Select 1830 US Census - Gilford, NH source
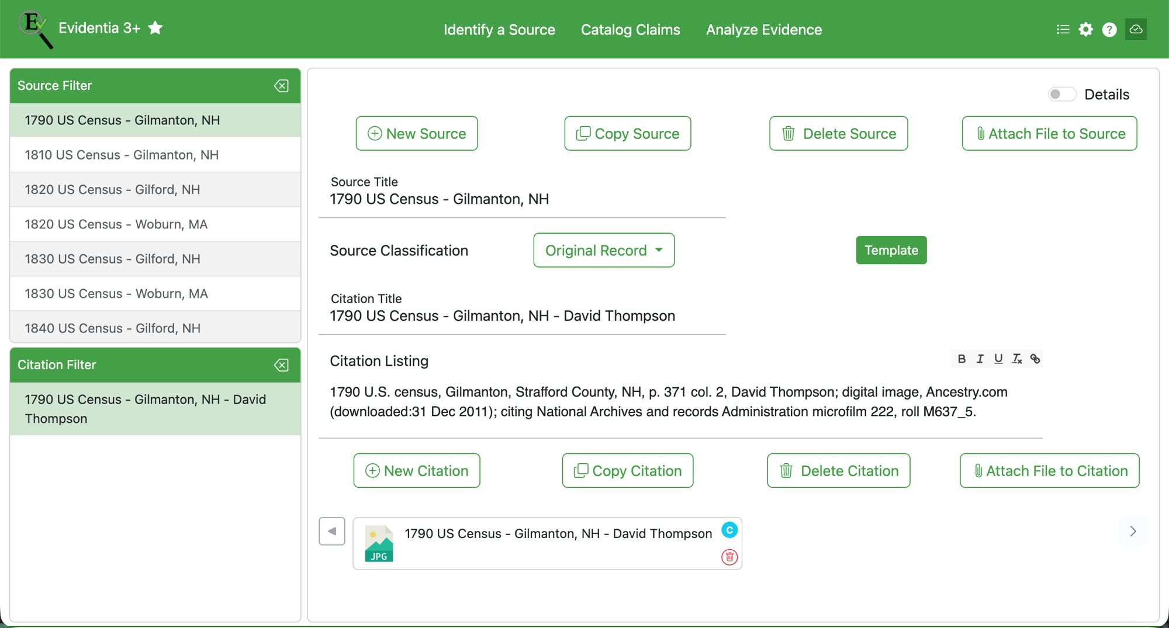This screenshot has height=628, width=1169. point(155,259)
